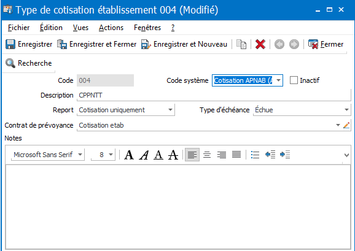Apply bold formatting in Notes toolbar

point(129,155)
